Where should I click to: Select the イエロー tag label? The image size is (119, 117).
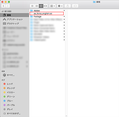pyautogui.click(x=11, y=92)
